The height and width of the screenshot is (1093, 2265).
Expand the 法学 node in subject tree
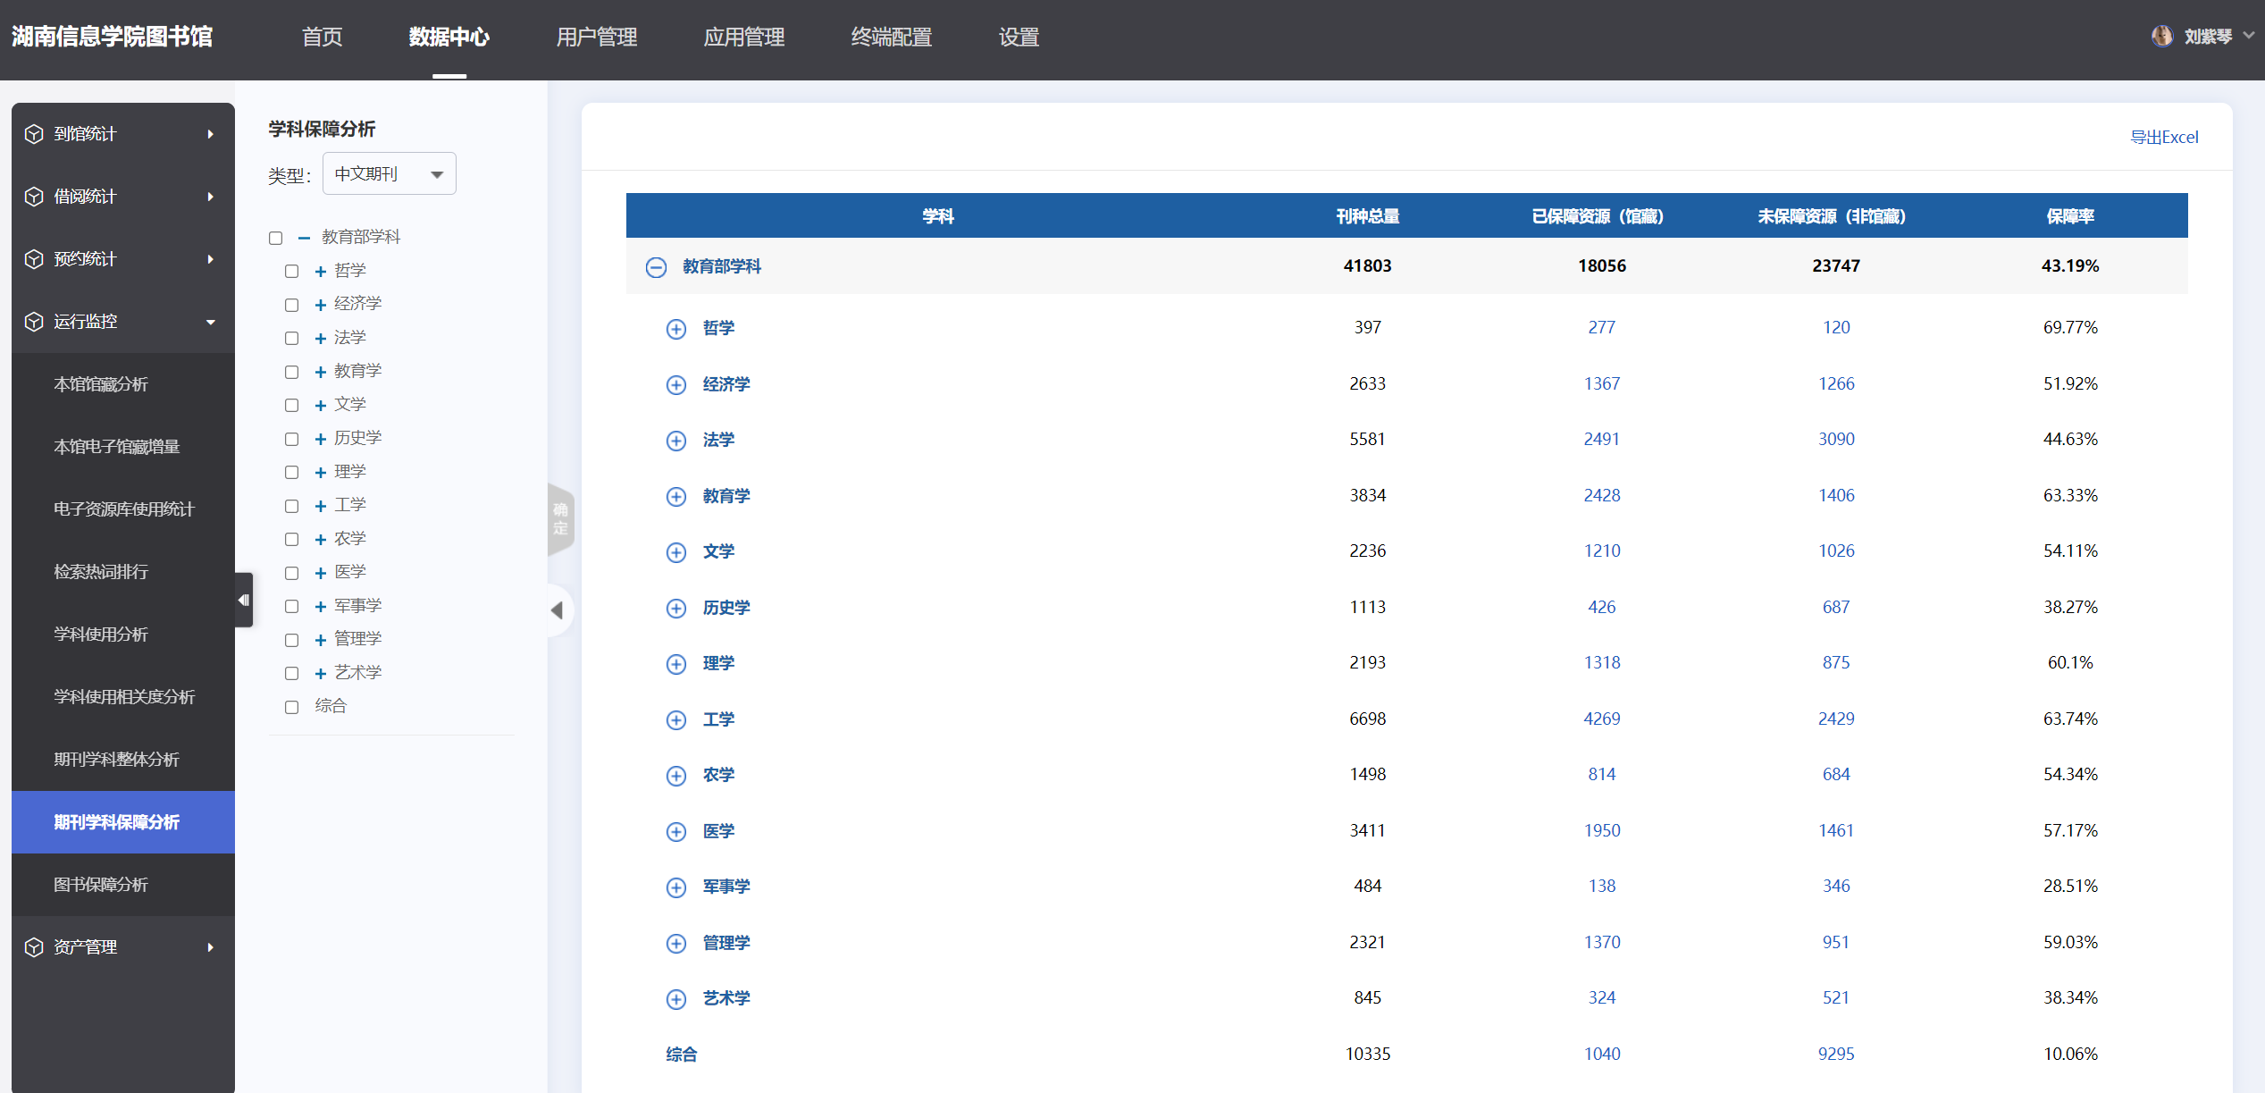[x=320, y=339]
